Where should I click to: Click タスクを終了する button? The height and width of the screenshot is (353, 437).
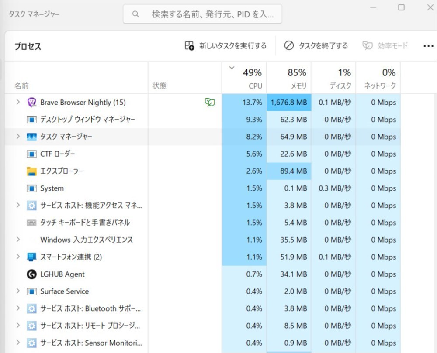pyautogui.click(x=316, y=46)
